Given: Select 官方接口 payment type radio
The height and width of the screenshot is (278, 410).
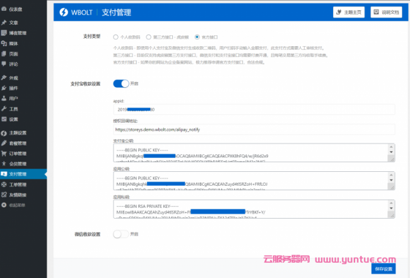Looking at the screenshot, I should click(197, 37).
